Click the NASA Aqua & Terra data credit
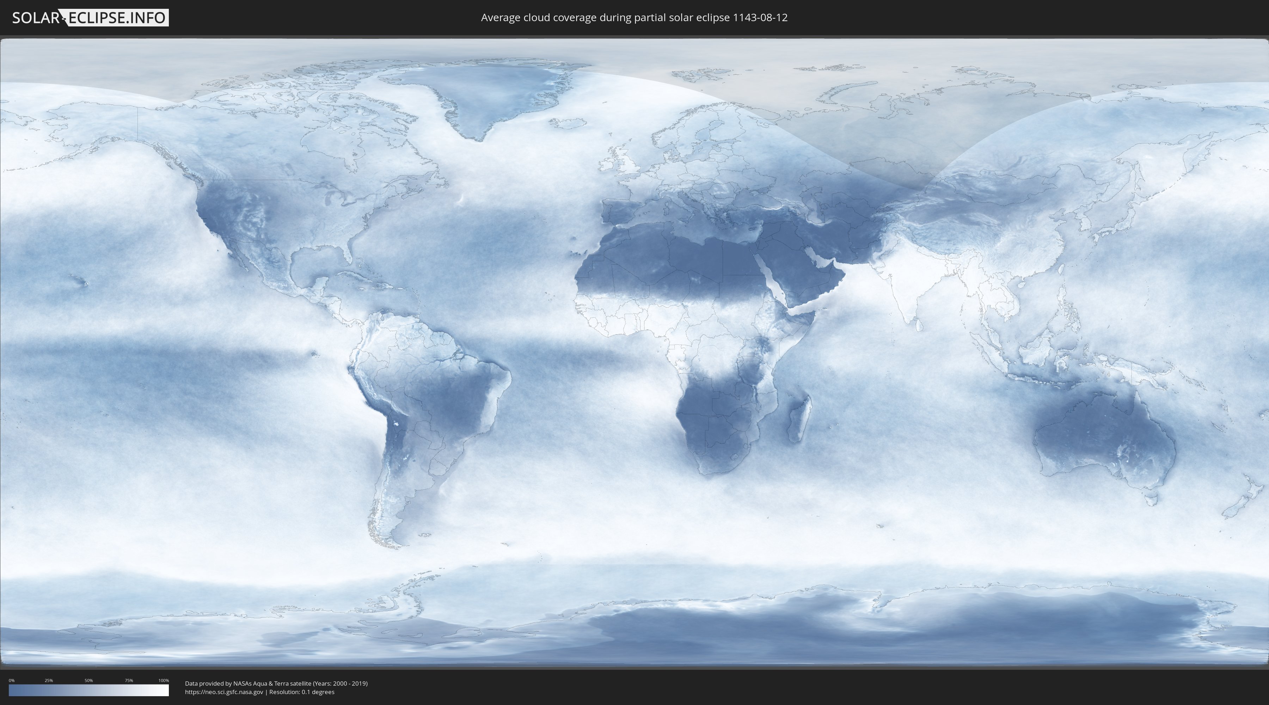The image size is (1269, 705). point(276,683)
